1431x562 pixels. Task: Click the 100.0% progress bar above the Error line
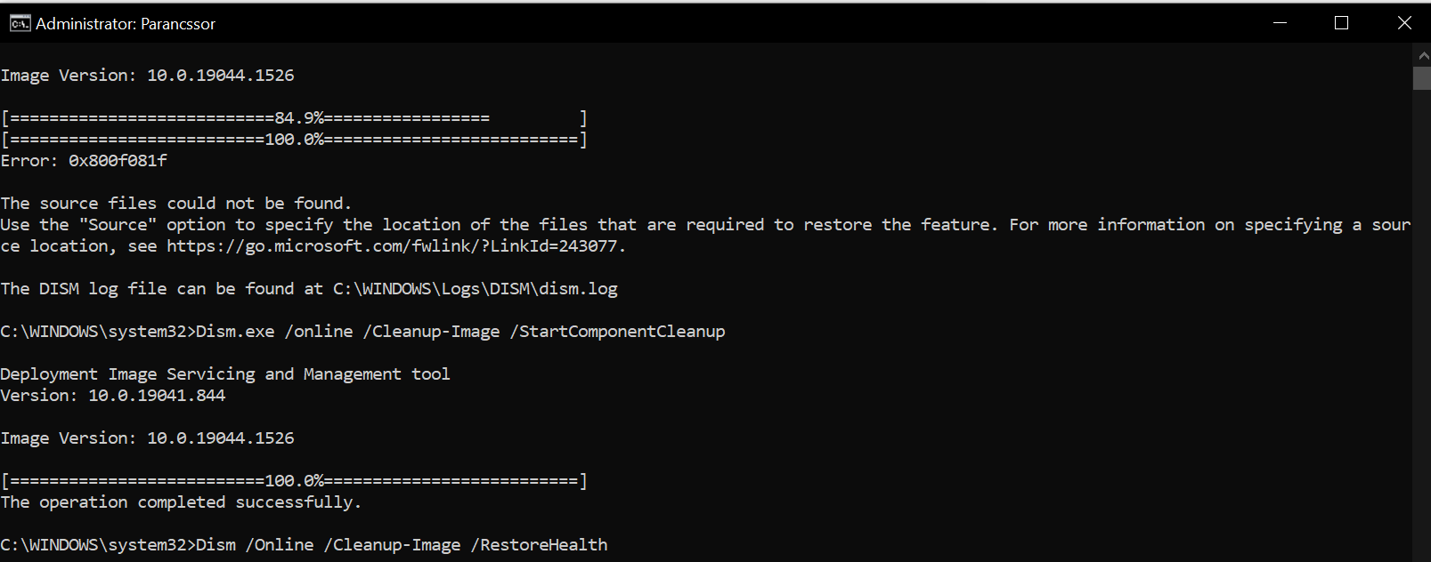pos(294,140)
